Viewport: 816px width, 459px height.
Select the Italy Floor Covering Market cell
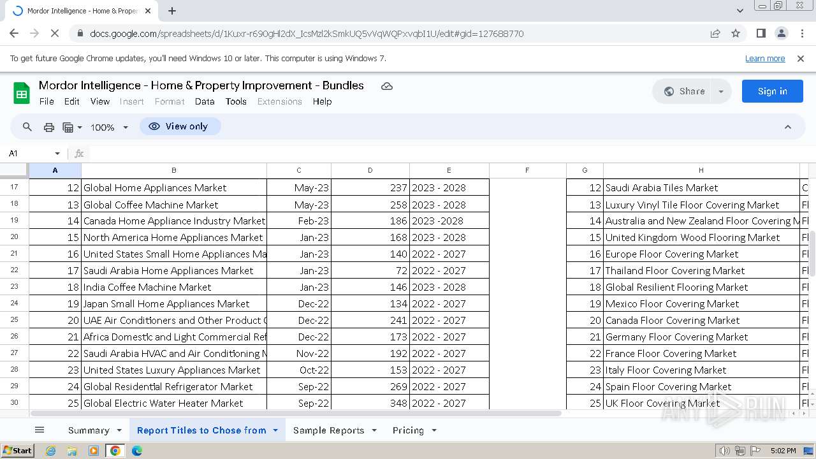coord(701,370)
